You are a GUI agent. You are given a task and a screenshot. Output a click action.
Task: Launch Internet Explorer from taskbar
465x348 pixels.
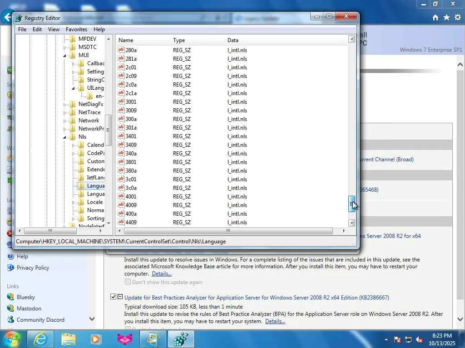pyautogui.click(x=40, y=339)
